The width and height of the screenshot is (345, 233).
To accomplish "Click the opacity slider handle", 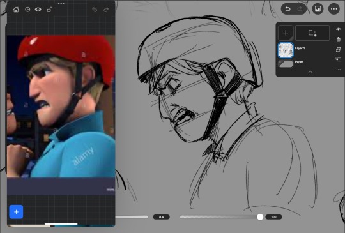I will (260, 217).
